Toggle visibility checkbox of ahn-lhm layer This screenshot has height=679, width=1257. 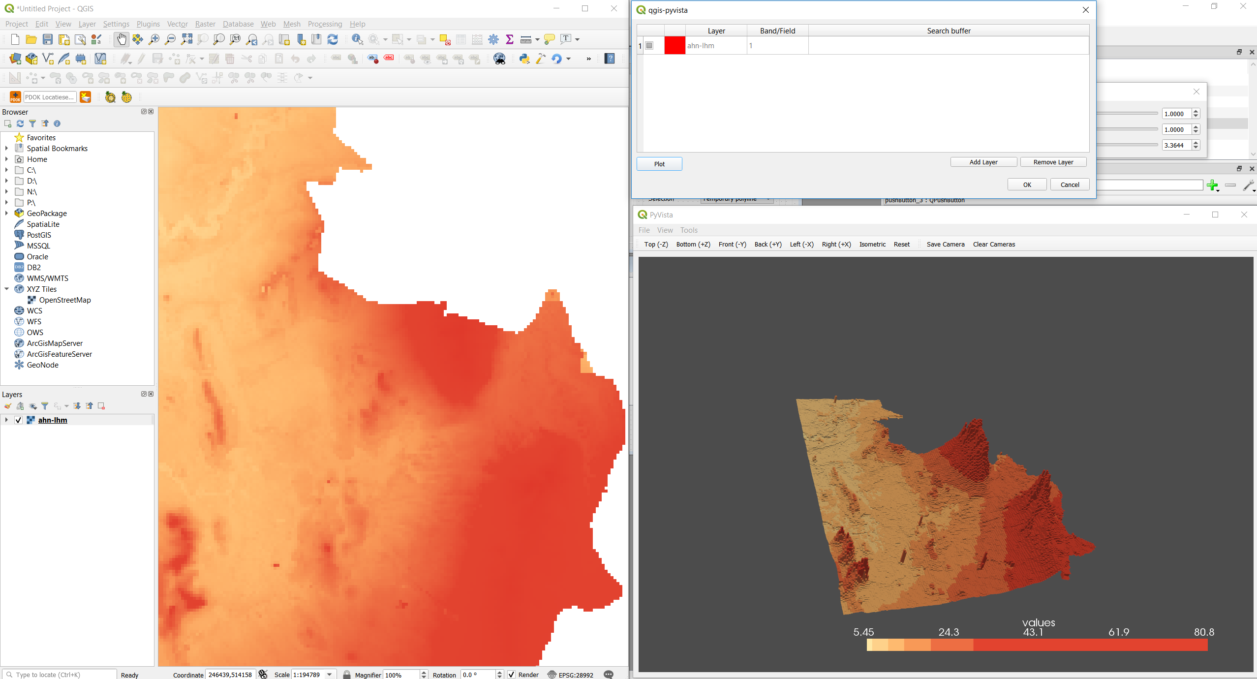click(x=19, y=420)
